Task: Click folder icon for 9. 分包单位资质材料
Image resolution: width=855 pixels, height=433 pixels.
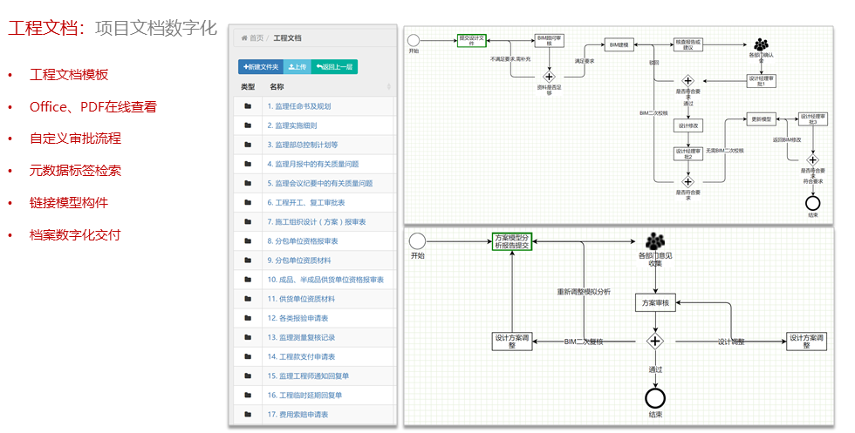Action: point(248,260)
